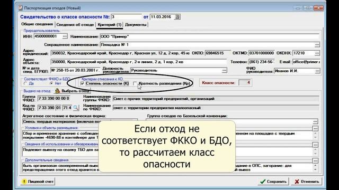Open the ellipsis for Условия и объекты размещения
The height and width of the screenshot is (190, 339).
click(x=316, y=129)
